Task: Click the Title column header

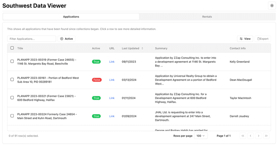Action: [x=20, y=48]
